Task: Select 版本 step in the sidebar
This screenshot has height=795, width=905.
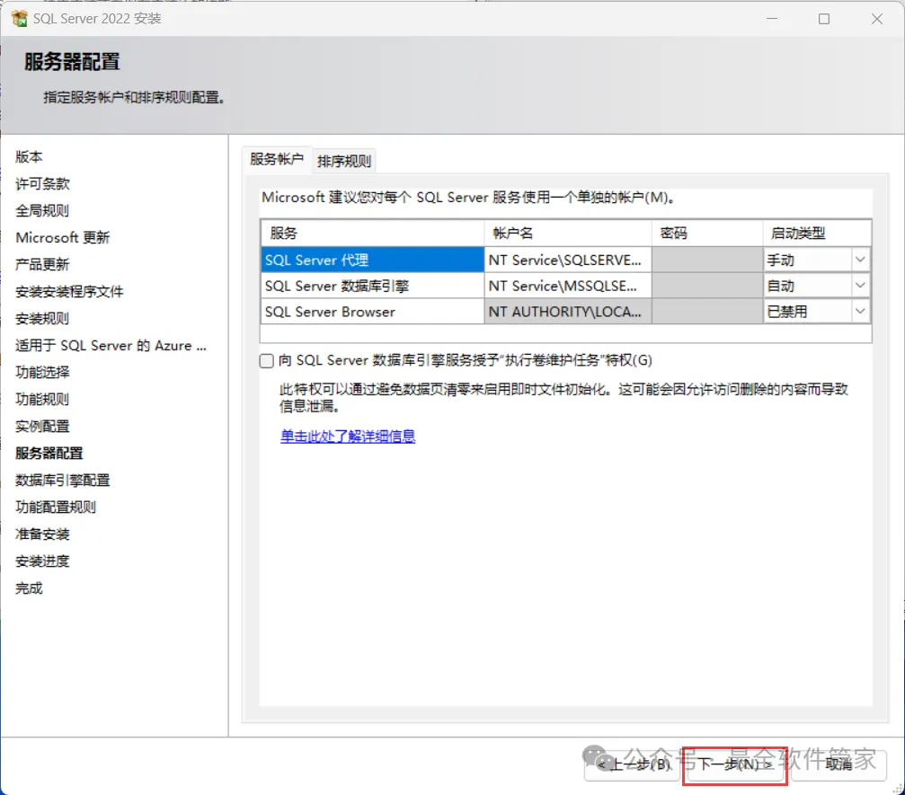Action: (29, 157)
